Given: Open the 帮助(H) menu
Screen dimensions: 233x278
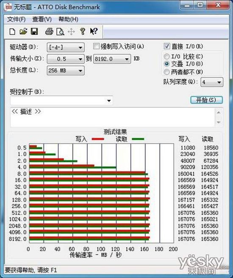Looking at the screenshot, I should [68, 19].
